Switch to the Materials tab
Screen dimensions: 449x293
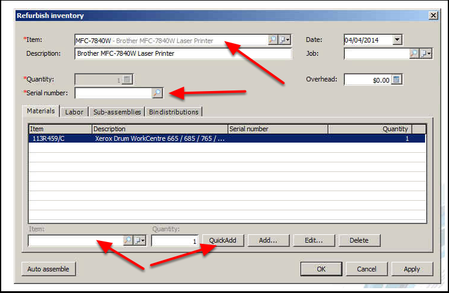41,111
